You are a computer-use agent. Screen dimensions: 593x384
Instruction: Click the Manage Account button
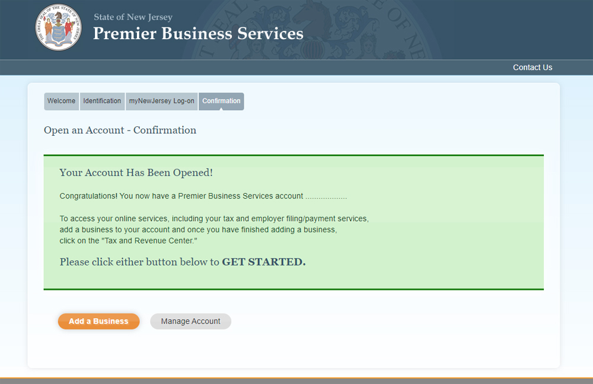[190, 321]
